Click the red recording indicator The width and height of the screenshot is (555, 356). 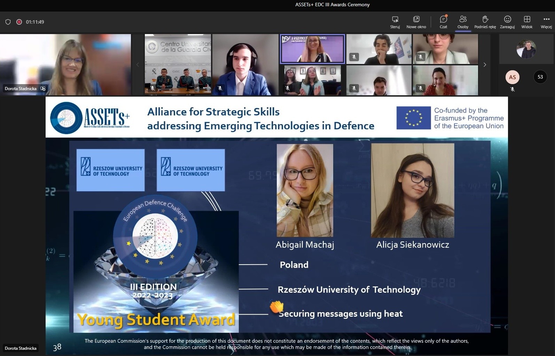coord(19,22)
